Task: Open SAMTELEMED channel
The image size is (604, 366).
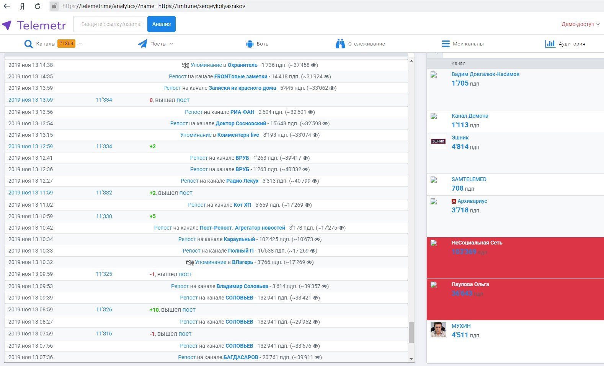Action: tap(469, 180)
